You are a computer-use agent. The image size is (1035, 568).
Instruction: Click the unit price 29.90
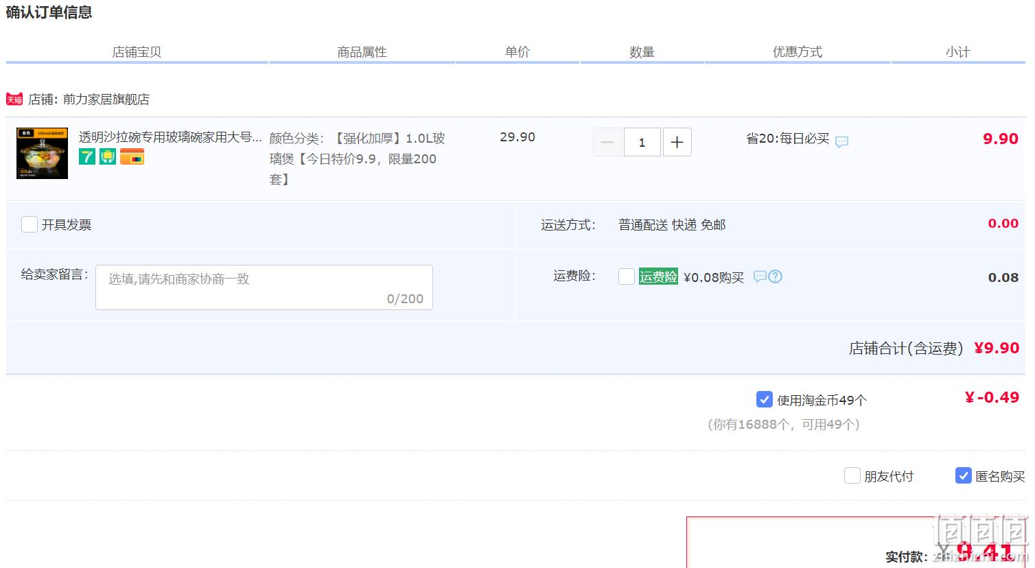(x=517, y=137)
